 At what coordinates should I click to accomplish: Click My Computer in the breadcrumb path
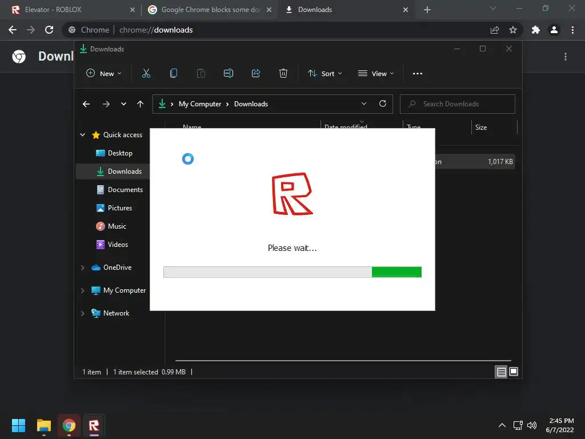tap(199, 104)
